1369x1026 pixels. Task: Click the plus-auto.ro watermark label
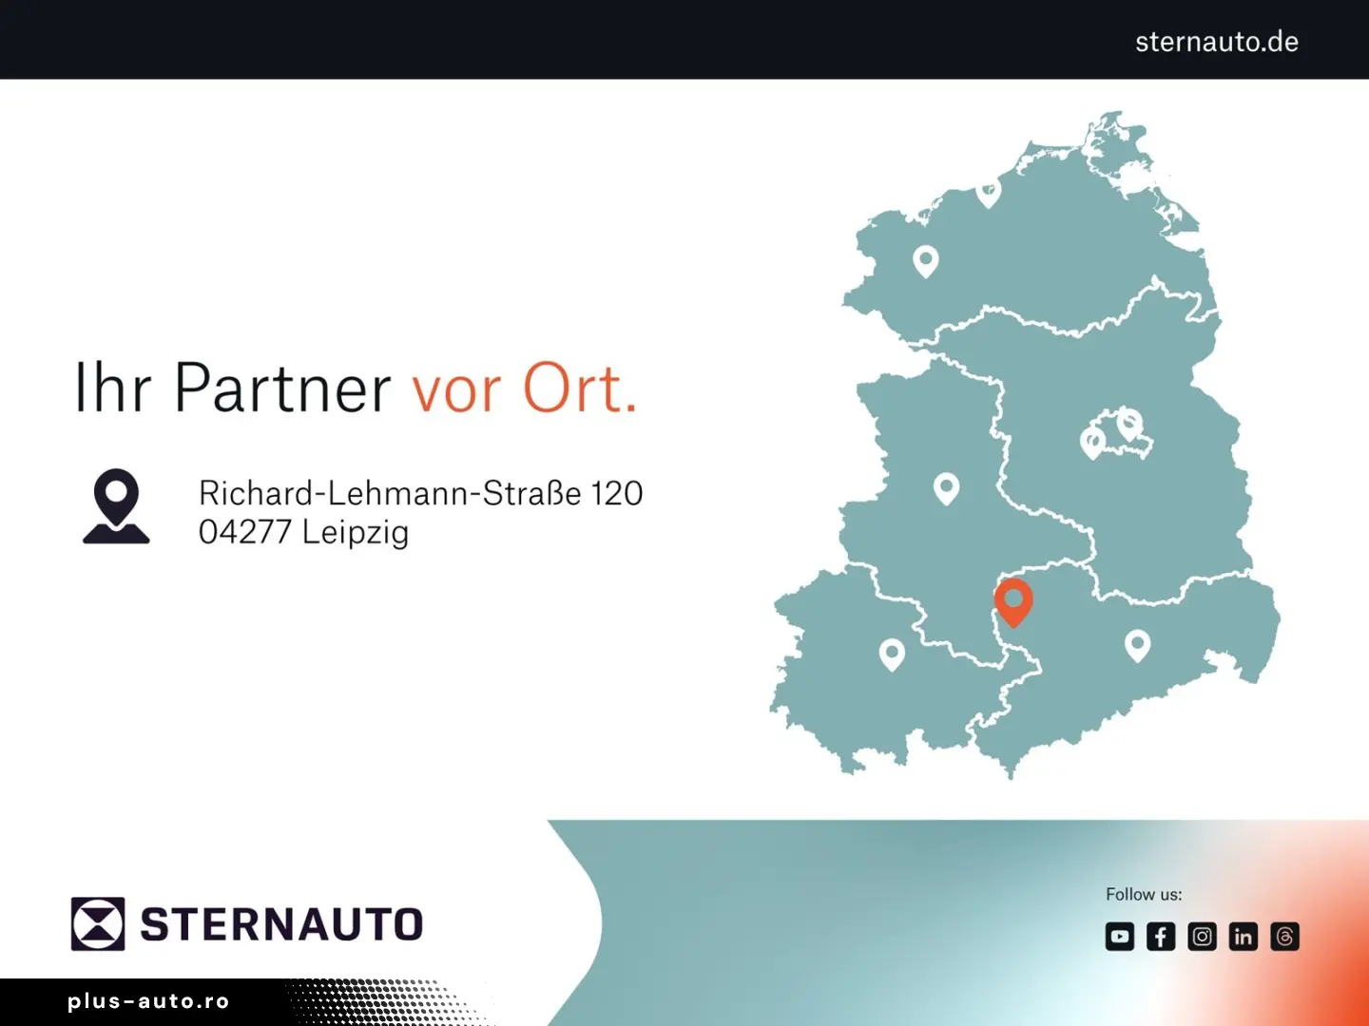pos(148,1001)
